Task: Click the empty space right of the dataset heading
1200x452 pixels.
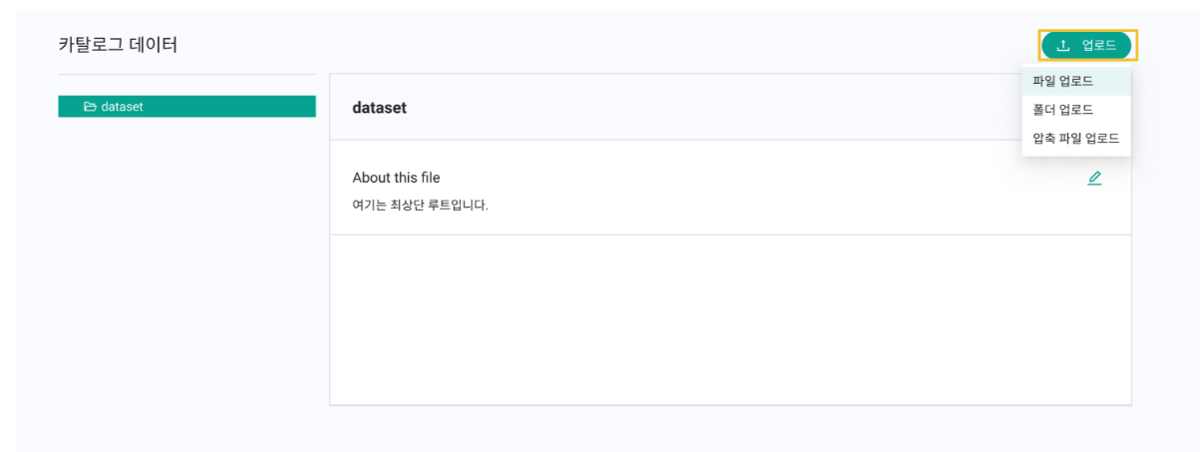Action: (x=698, y=108)
